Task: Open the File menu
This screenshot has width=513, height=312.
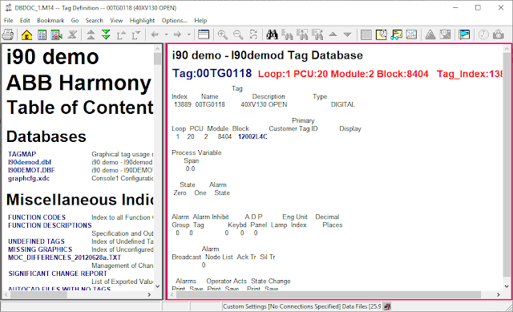Action: (x=9, y=20)
